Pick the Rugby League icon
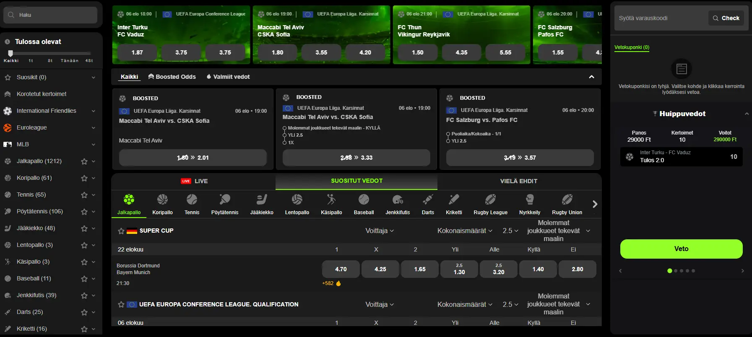This screenshot has width=752, height=337. (490, 199)
